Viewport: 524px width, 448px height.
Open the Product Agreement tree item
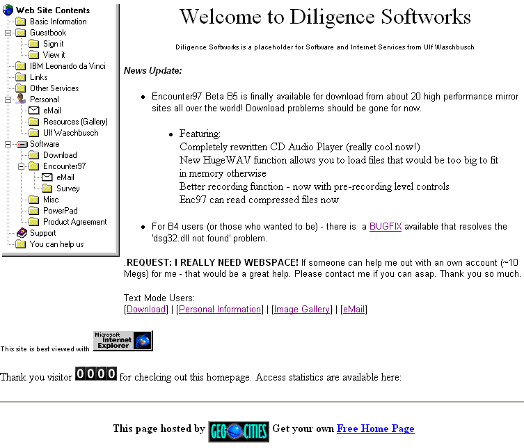tap(74, 222)
